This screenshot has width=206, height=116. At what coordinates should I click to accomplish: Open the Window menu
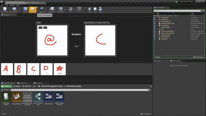[12, 5]
